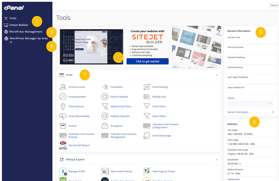This screenshot has width=279, height=181.
Task: Click the Search input field
Action: (274, 5)
